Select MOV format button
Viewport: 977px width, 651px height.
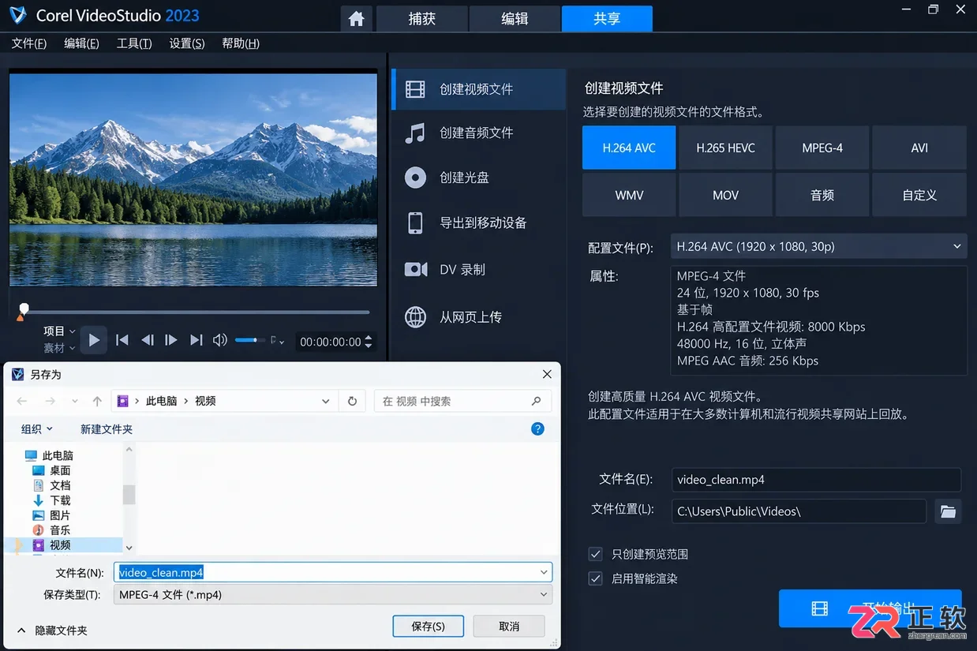click(x=725, y=195)
